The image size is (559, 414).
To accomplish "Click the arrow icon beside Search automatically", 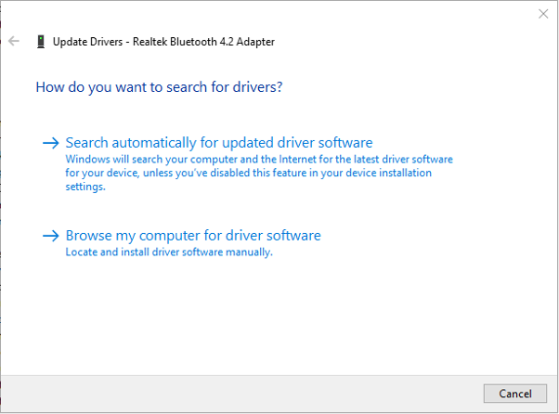I will 51,143.
